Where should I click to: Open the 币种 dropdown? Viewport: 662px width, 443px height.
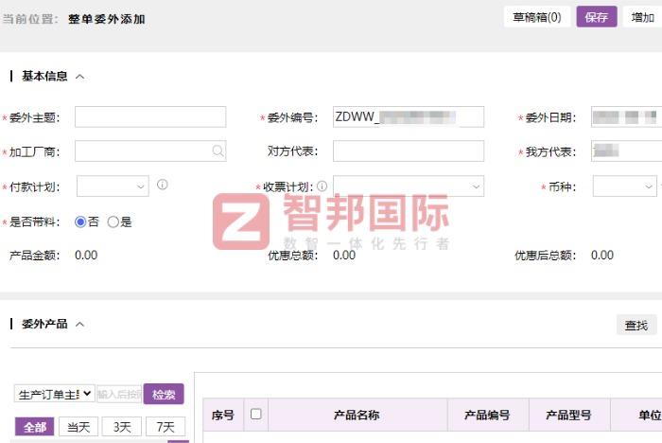(624, 186)
